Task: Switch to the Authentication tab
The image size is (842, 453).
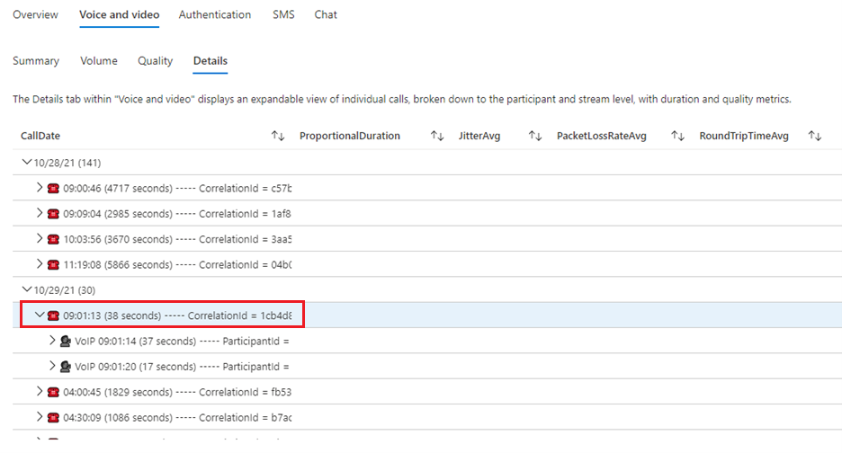Action: coord(215,14)
